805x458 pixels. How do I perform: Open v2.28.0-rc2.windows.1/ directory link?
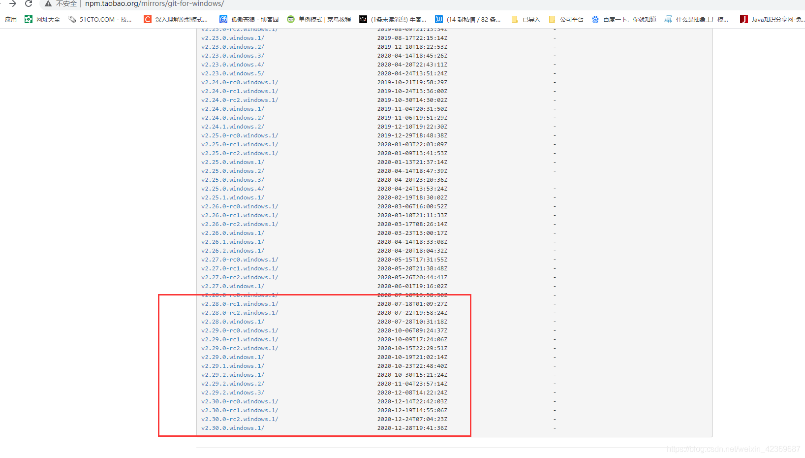pos(240,313)
